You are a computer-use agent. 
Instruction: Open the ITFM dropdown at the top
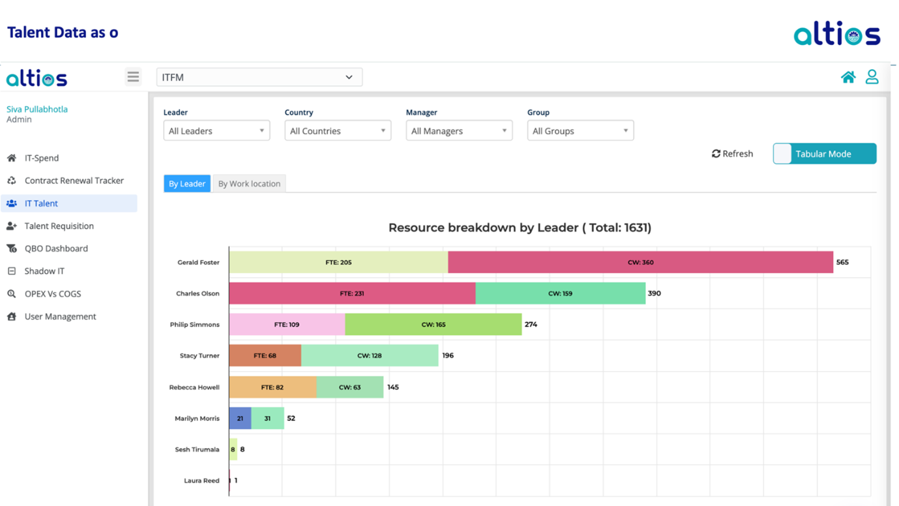tap(258, 76)
